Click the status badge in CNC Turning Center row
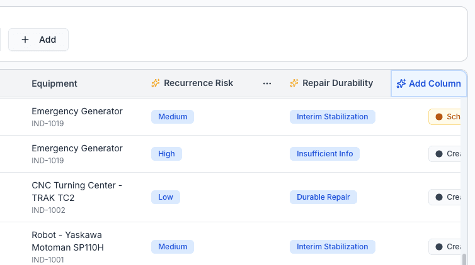This screenshot has height=265, width=475. tap(445, 197)
